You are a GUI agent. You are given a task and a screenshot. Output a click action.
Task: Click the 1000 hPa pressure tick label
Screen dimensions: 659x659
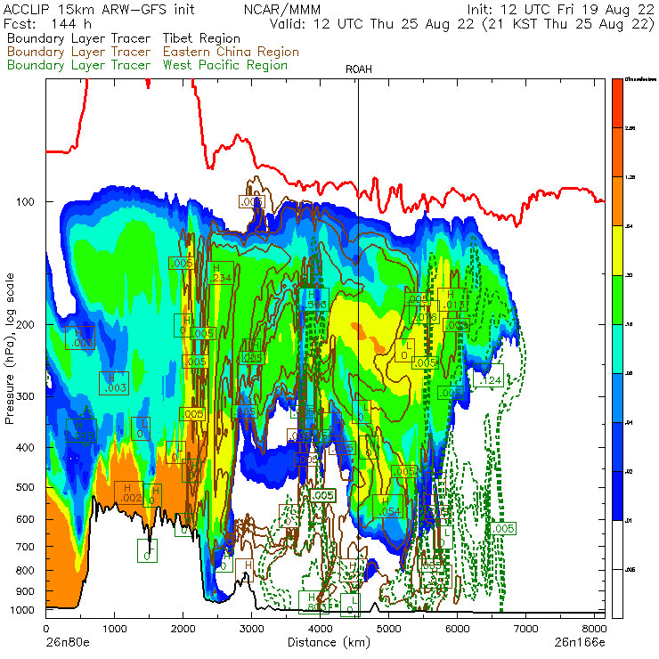22,610
